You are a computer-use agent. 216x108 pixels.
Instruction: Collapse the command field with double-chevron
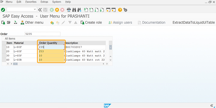point(40,10)
